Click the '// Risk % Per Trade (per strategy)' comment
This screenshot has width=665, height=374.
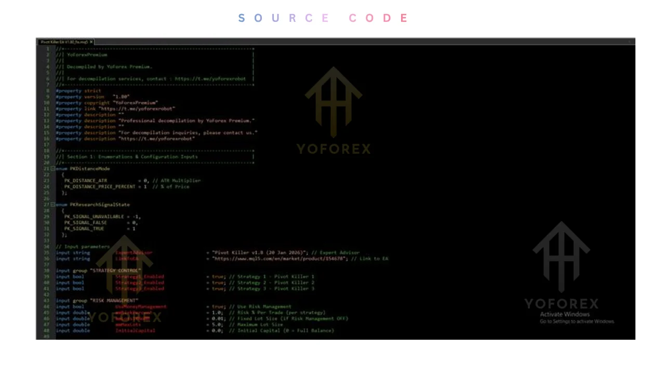click(x=277, y=313)
